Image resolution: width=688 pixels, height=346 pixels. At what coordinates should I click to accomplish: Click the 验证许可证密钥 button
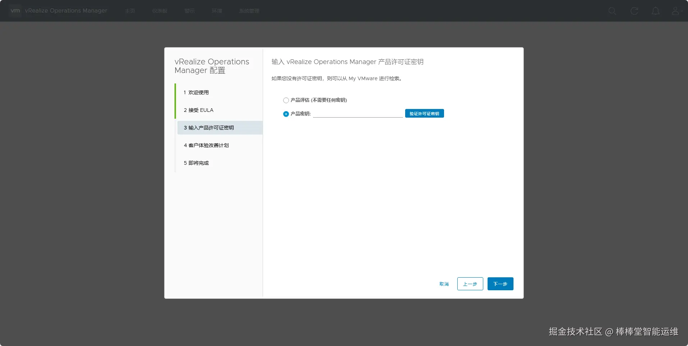click(425, 114)
